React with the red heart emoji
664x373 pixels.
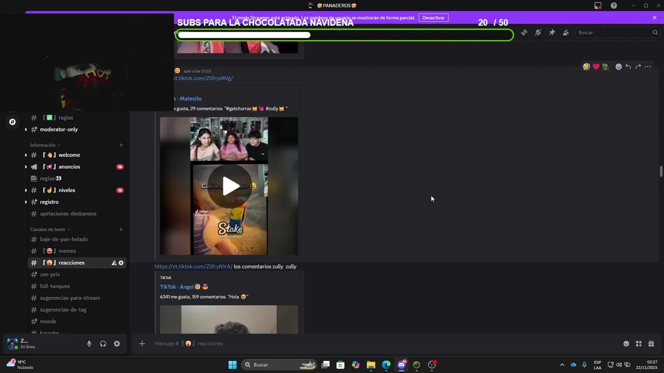click(x=596, y=66)
